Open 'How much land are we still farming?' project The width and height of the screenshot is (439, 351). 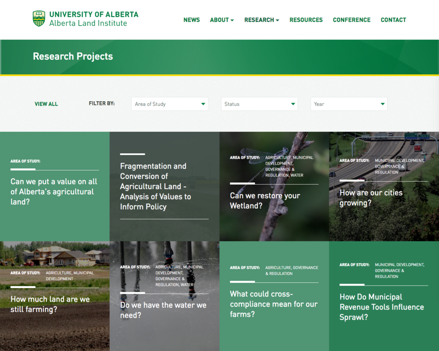click(50, 304)
